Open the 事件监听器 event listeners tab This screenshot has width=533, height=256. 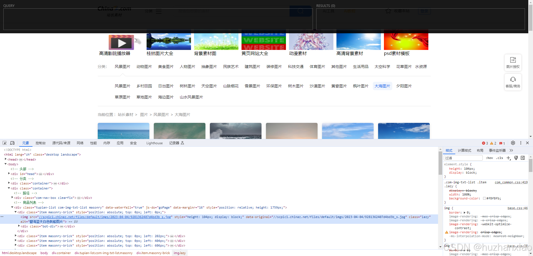(497, 150)
